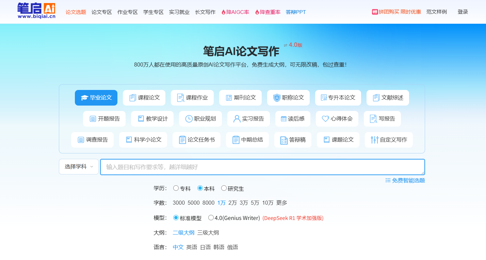The height and width of the screenshot is (260, 486).
Task: Choose the 4.0(Genius Writer) radio button
Action: click(211, 218)
